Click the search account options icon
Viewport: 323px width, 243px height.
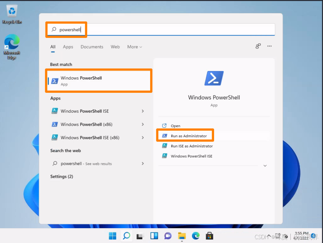[x=258, y=46]
